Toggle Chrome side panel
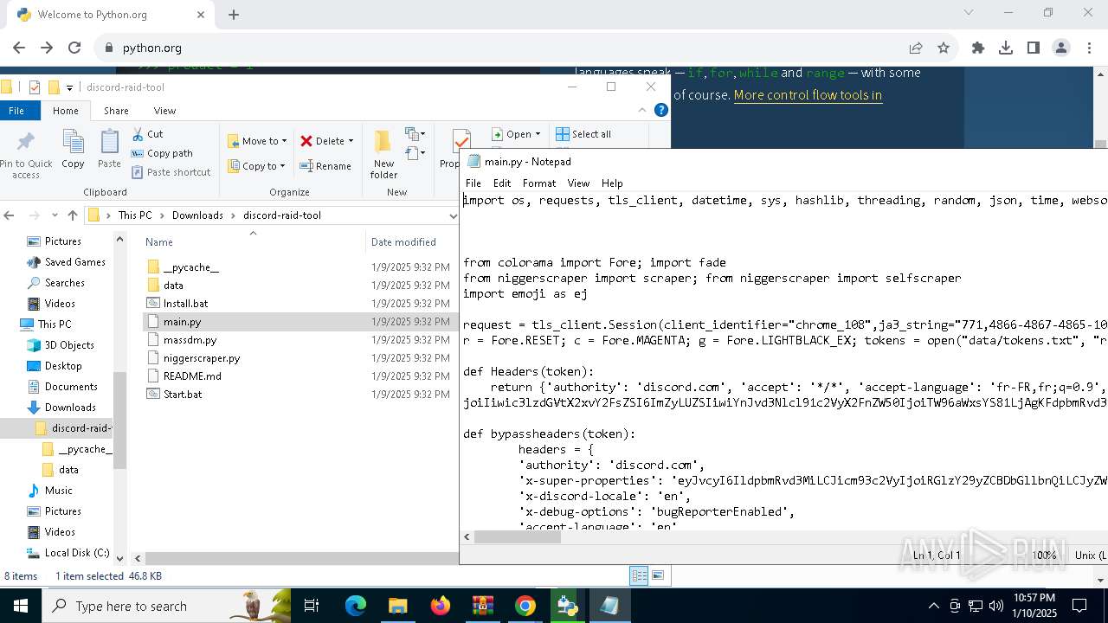Screen dimensions: 1108x623 coord(1034,48)
